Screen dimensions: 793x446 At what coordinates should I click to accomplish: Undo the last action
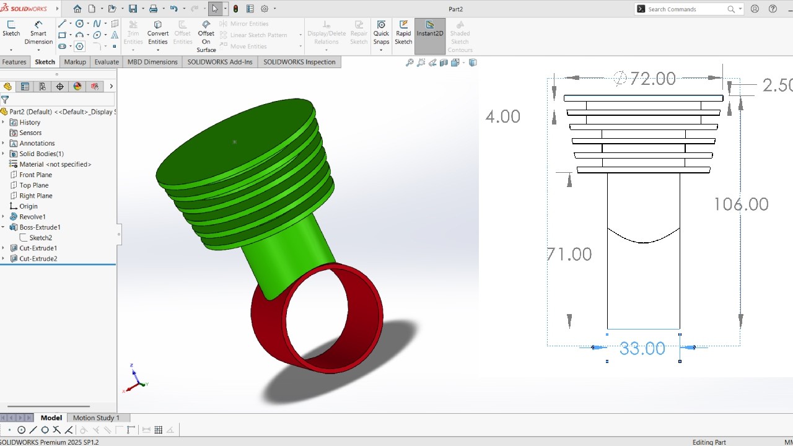173,9
